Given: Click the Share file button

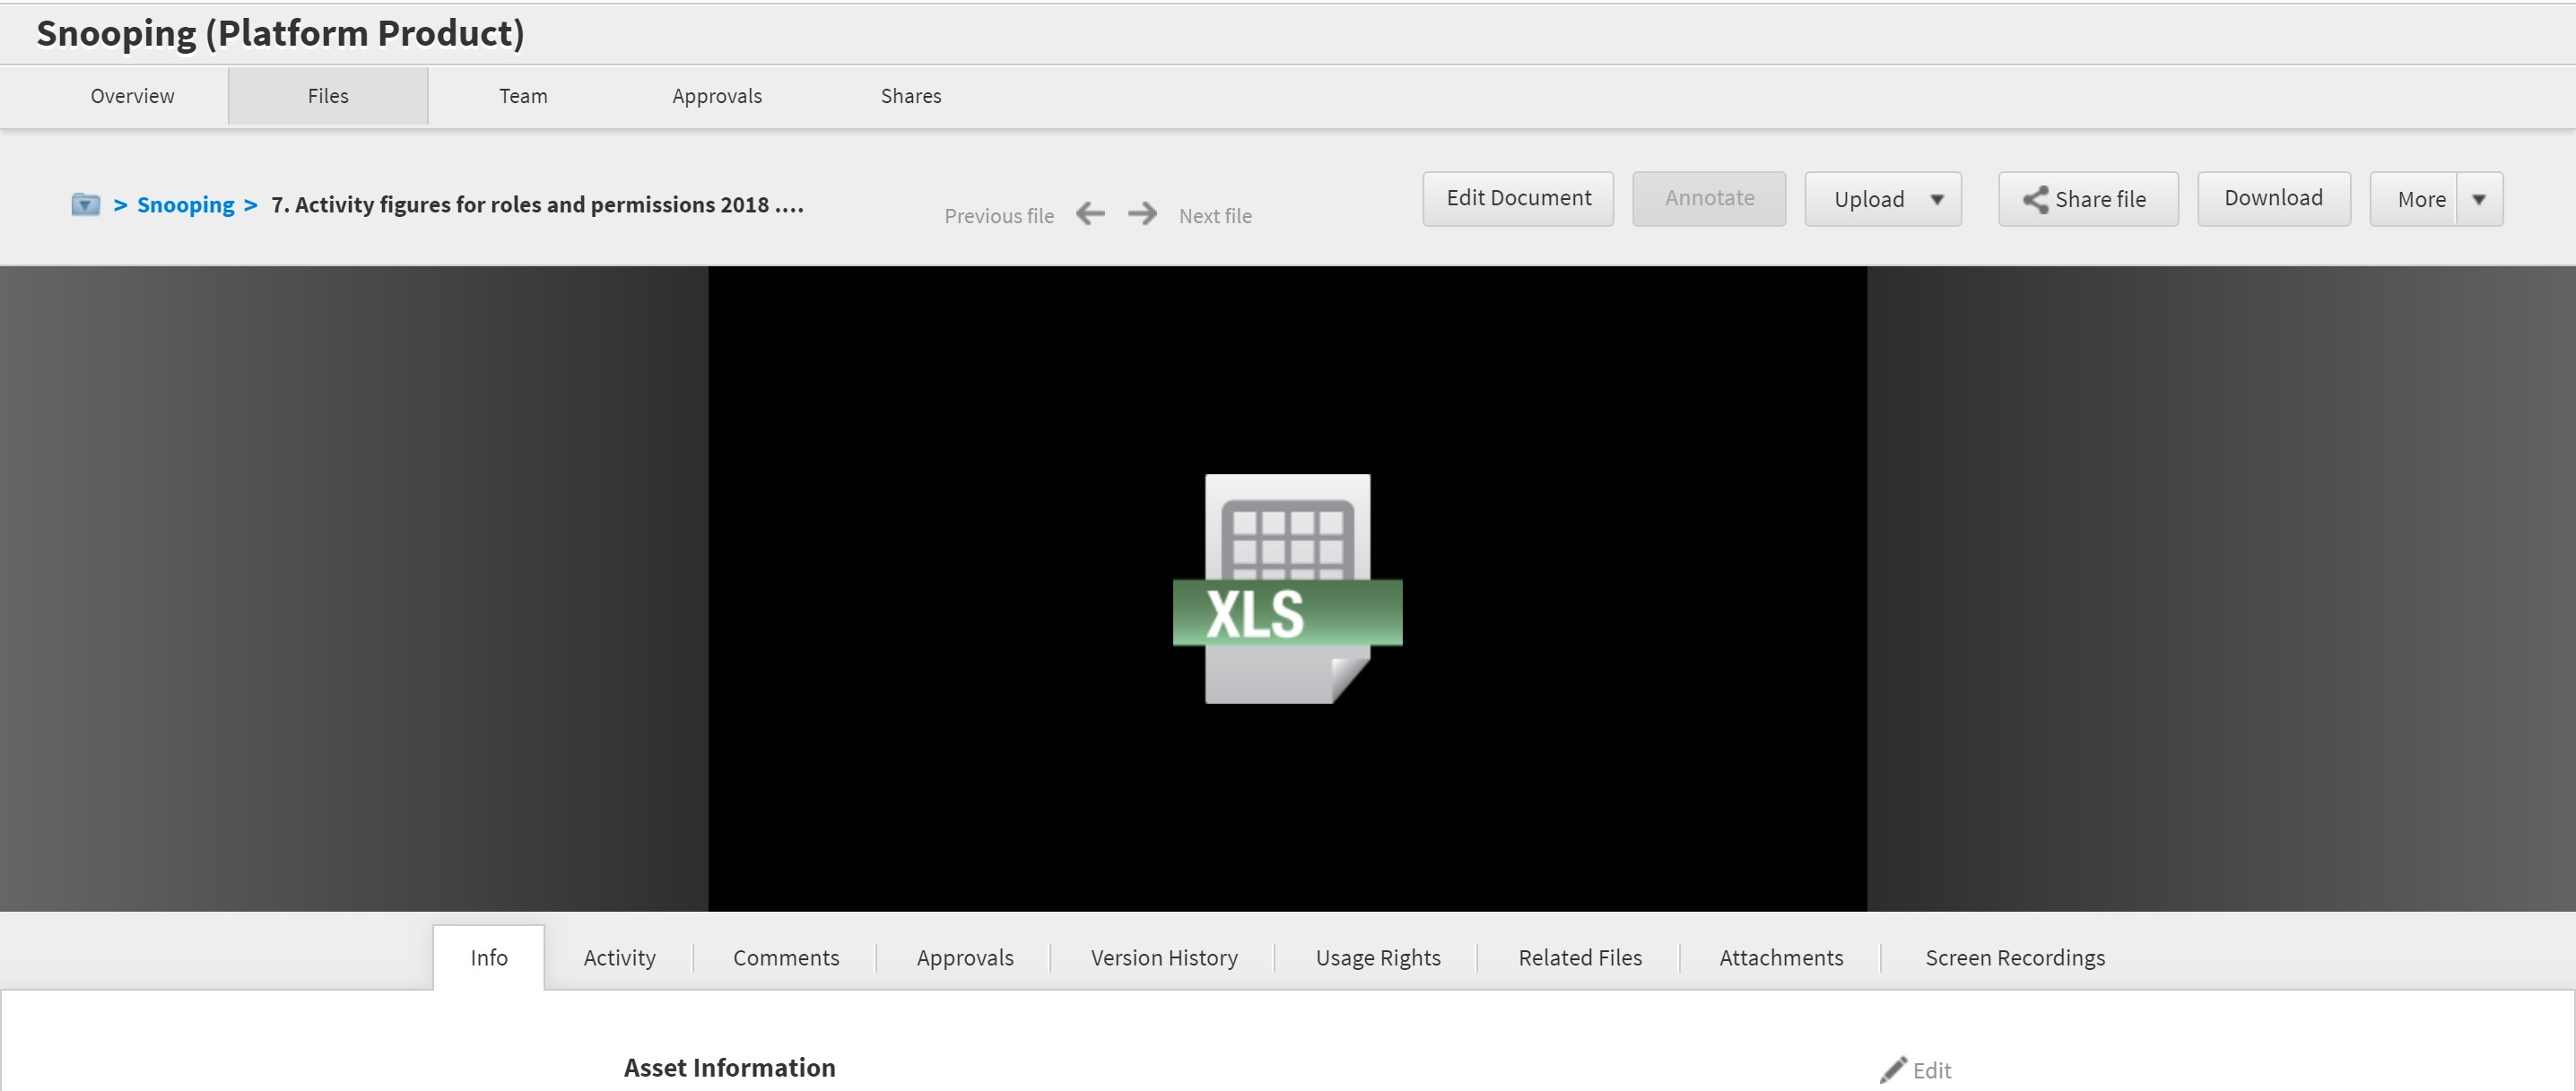Looking at the screenshot, I should pyautogui.click(x=2087, y=199).
